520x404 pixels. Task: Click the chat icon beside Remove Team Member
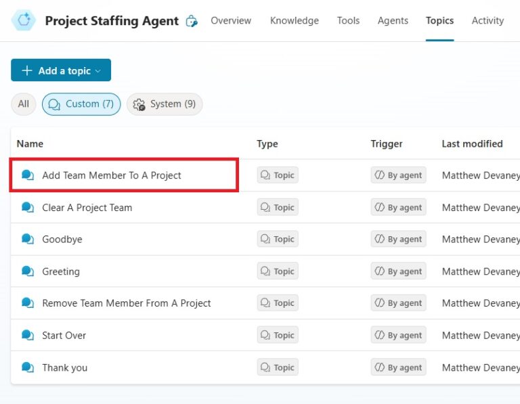(28, 303)
